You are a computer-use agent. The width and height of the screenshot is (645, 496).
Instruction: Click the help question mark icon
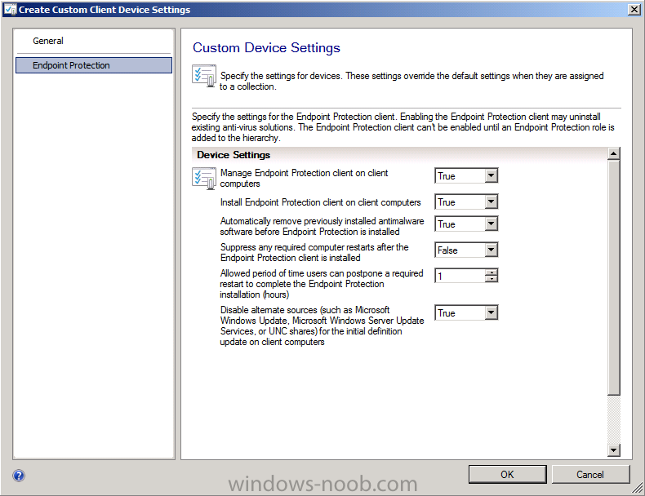tap(19, 476)
